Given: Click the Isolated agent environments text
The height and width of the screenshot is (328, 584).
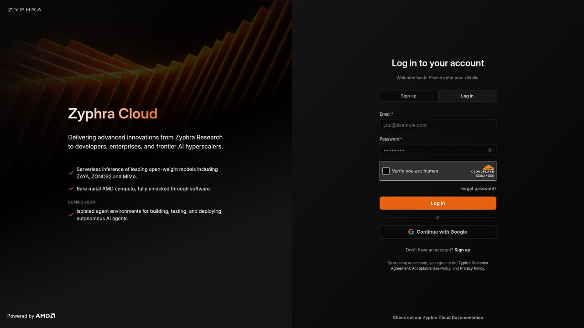Looking at the screenshot, I should click(x=149, y=215).
